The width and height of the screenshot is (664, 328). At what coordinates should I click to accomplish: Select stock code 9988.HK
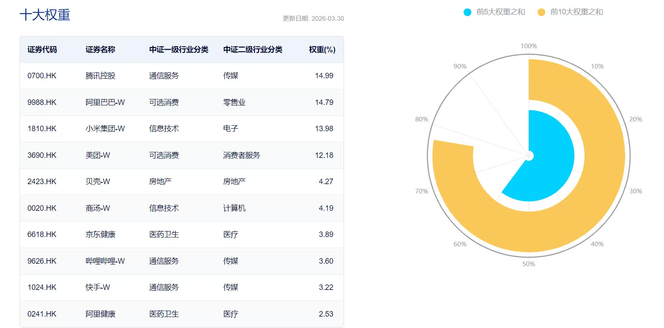pyautogui.click(x=42, y=102)
